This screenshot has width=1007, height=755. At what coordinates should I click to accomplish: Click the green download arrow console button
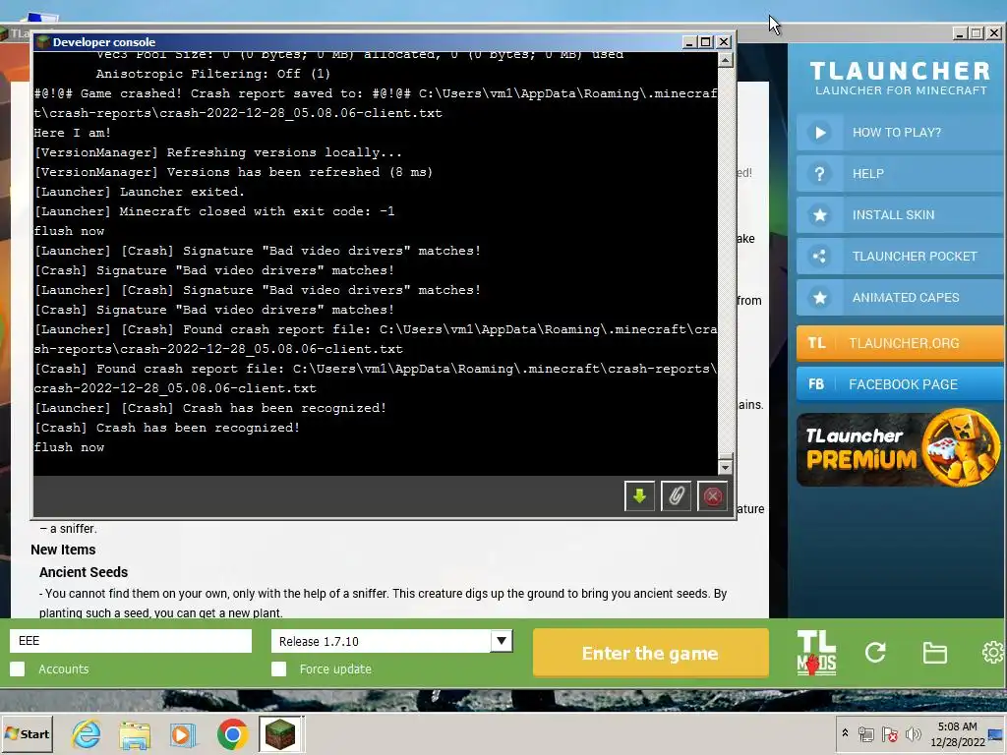pos(639,496)
